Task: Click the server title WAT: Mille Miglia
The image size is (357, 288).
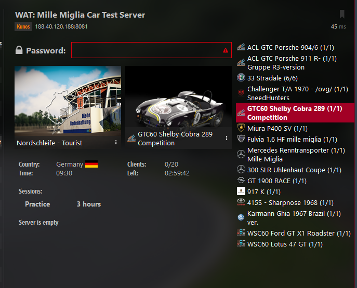Action: click(x=80, y=15)
